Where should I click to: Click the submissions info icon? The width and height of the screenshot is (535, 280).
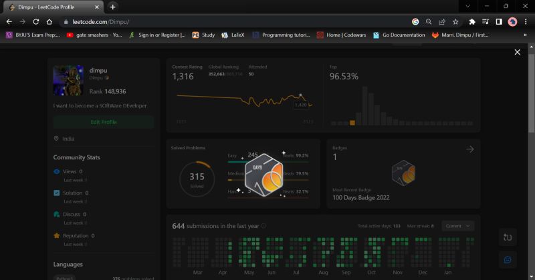click(263, 226)
